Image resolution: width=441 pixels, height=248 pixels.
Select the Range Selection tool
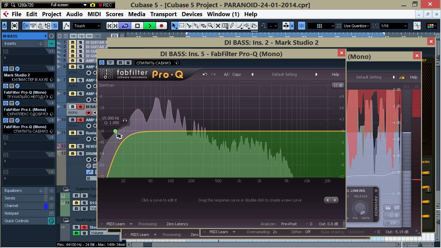(x=182, y=26)
